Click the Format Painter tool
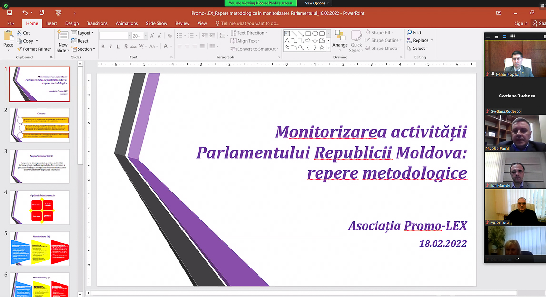The width and height of the screenshot is (546, 297). pos(34,49)
